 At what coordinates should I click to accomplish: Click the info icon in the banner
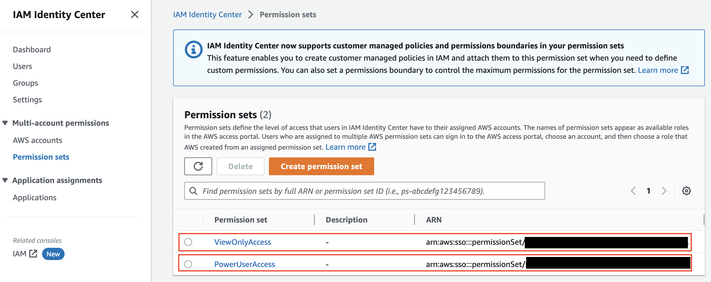193,50
